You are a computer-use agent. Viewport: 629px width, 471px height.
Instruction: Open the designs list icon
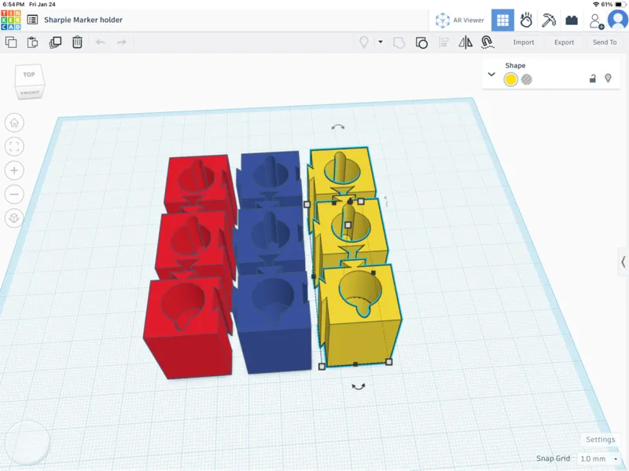point(32,20)
